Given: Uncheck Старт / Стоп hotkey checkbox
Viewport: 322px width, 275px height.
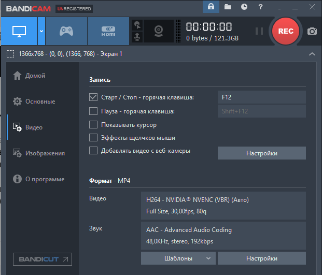Looking at the screenshot, I should 93,97.
